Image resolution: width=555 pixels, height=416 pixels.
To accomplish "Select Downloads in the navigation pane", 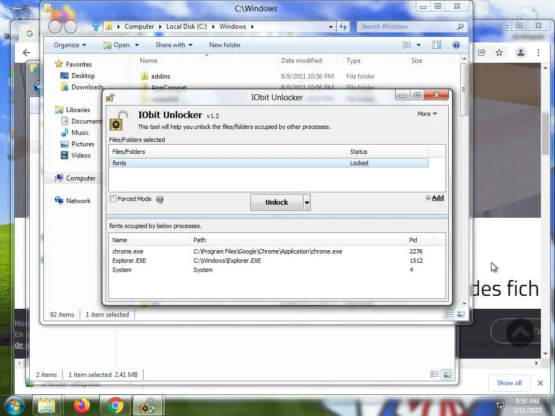I will pos(87,87).
